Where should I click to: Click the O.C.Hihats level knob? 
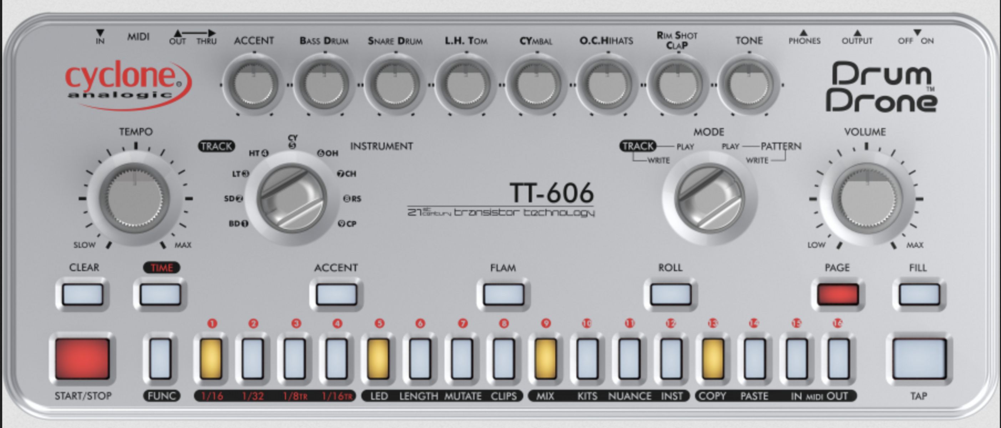(608, 85)
